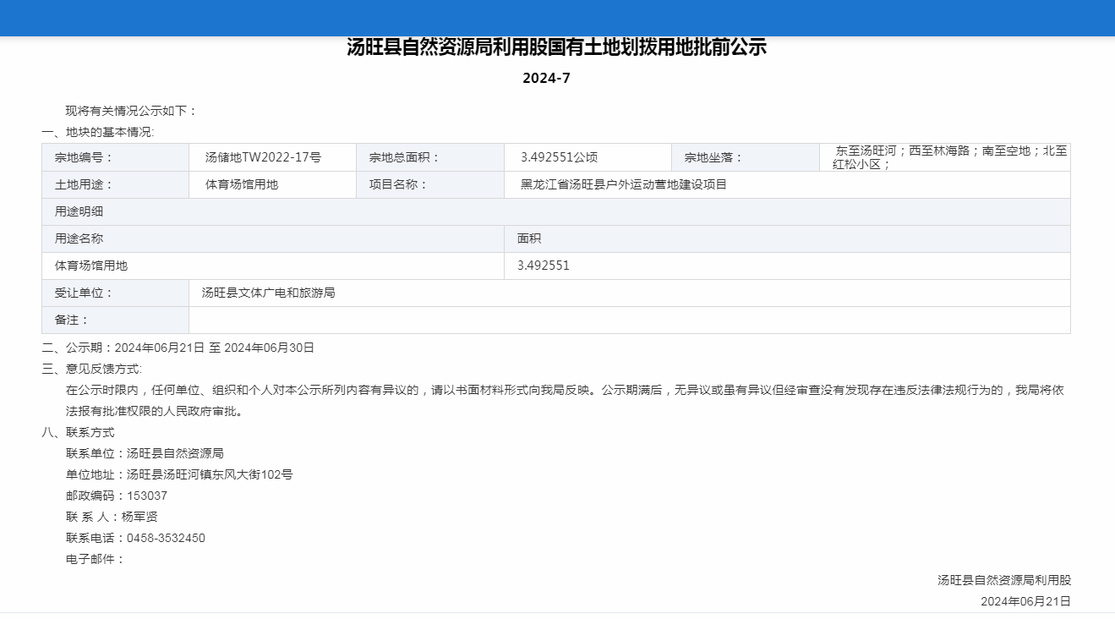Click the contact person 杨军贤
This screenshot has width=1115, height=619.
139,518
